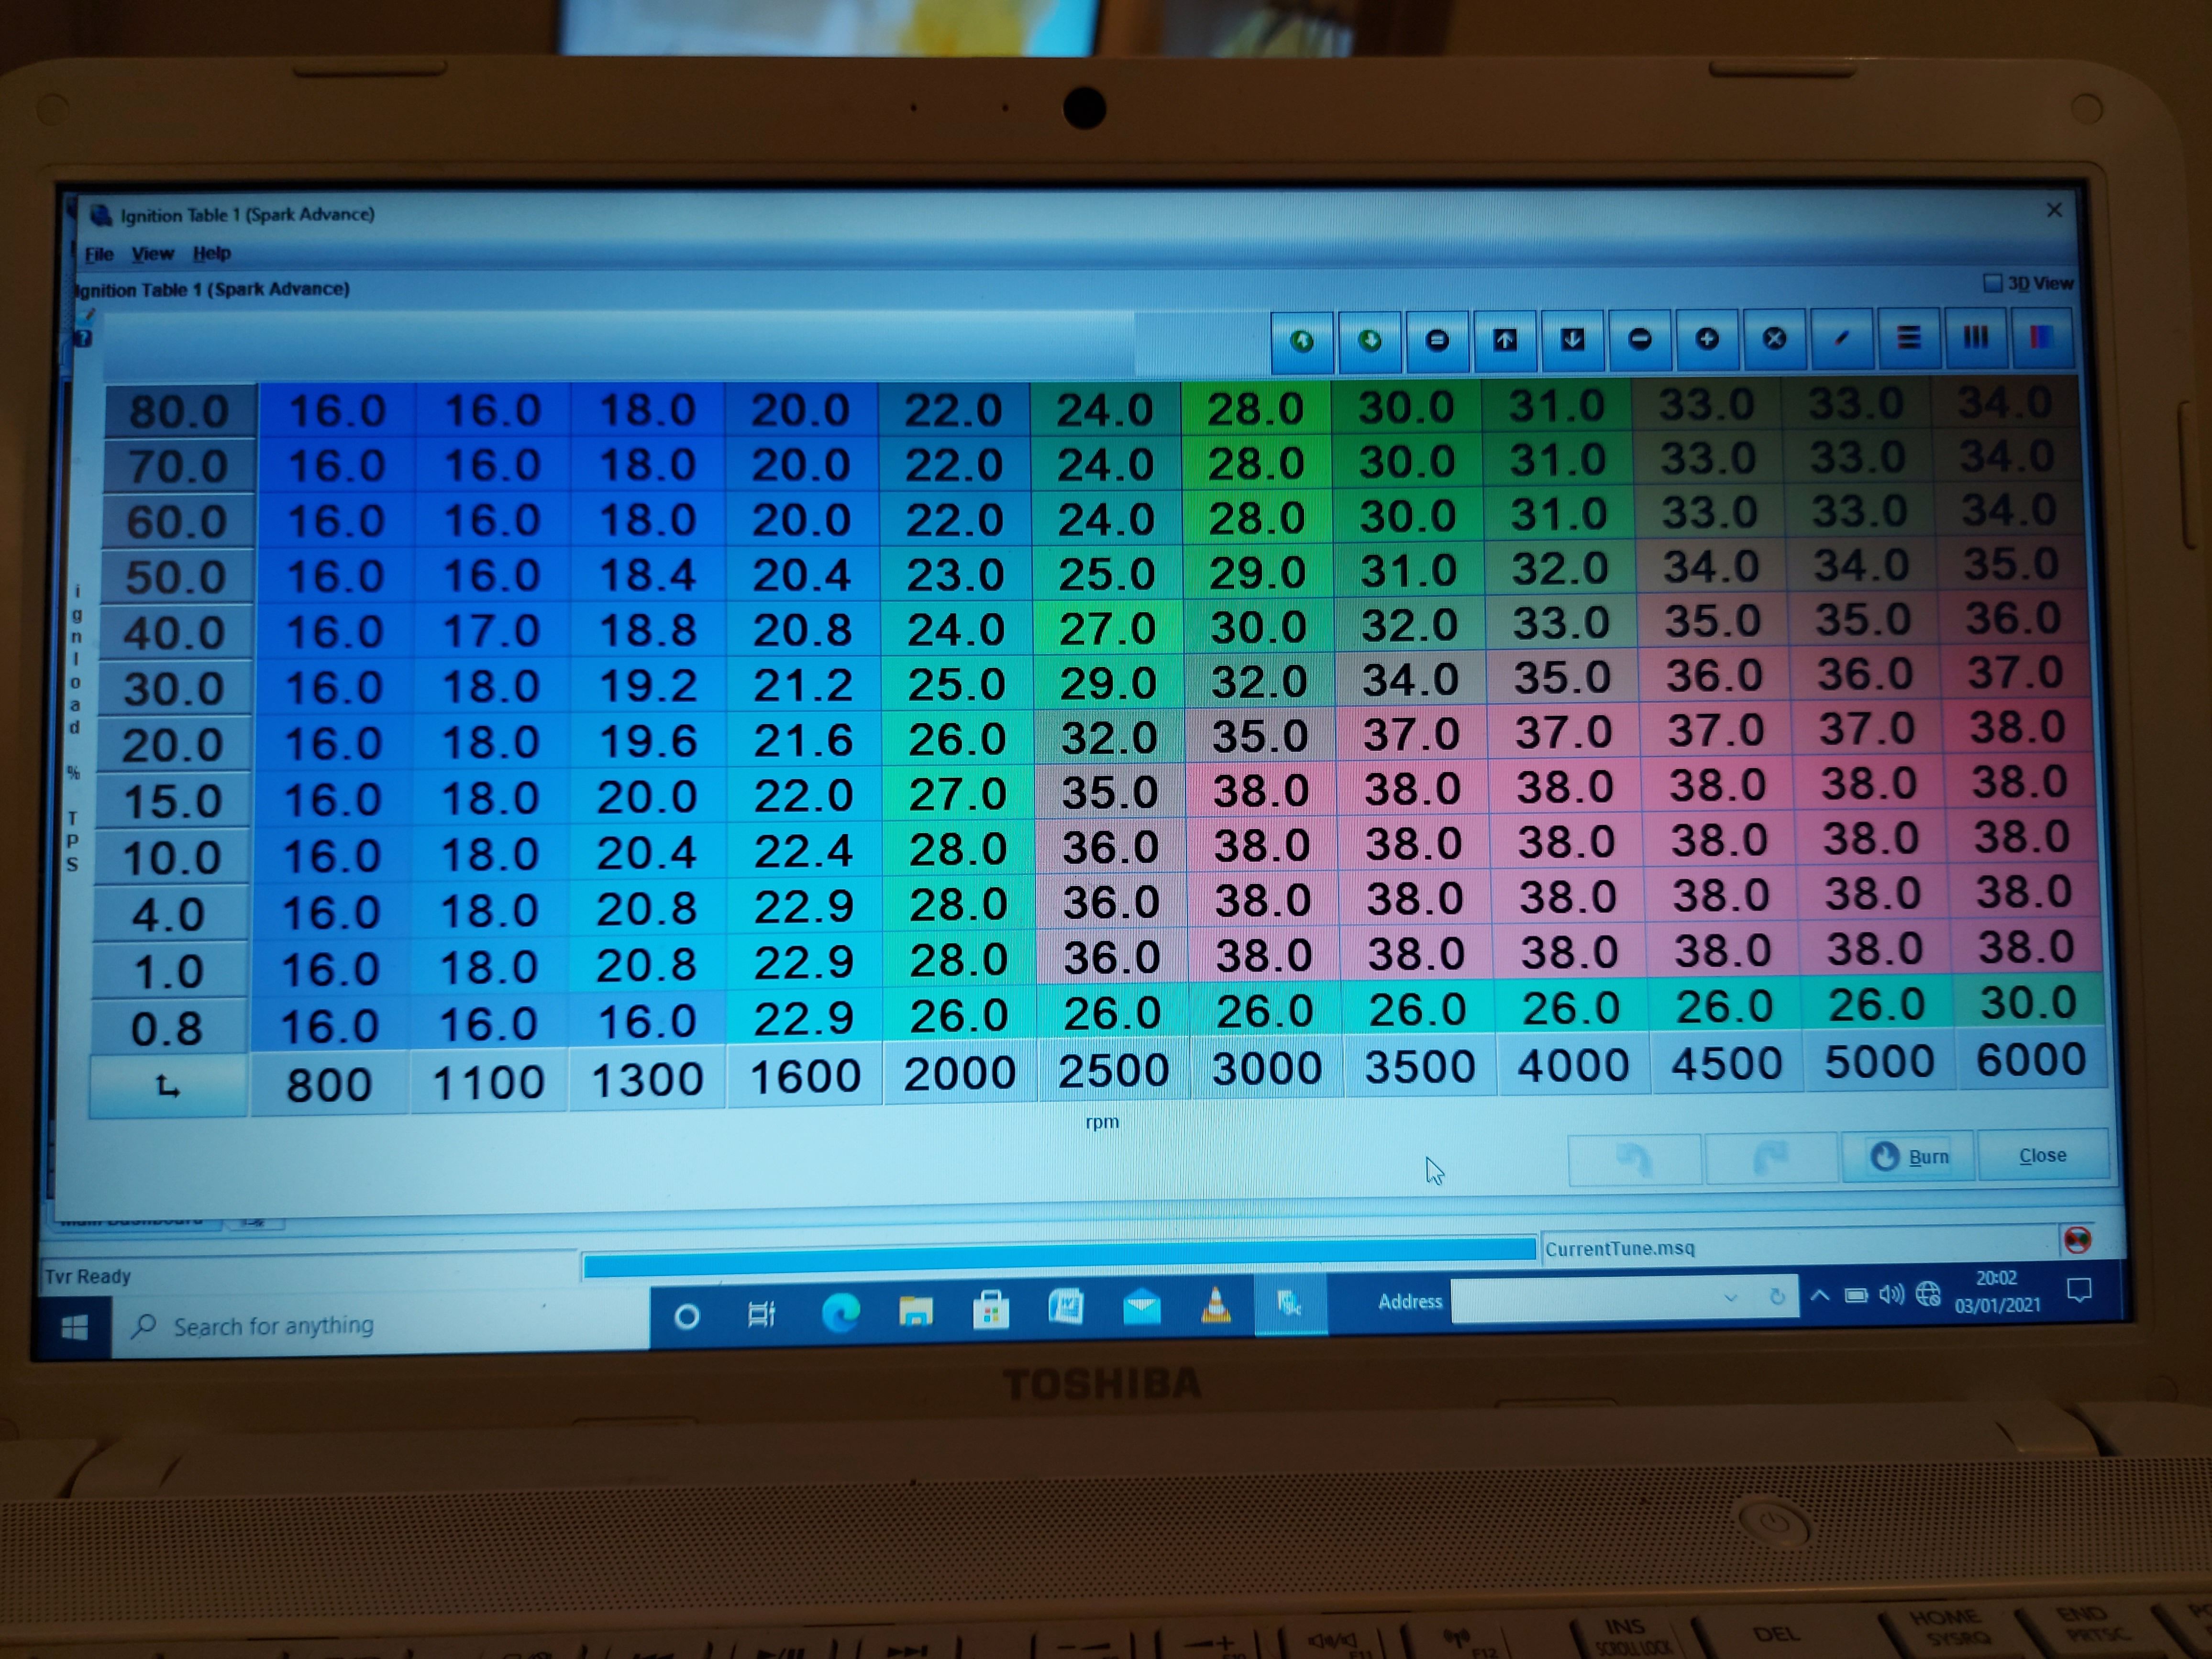Image resolution: width=2212 pixels, height=1659 pixels.
Task: Click the taskbar clock showing 20:02
Action: (x=1997, y=1291)
